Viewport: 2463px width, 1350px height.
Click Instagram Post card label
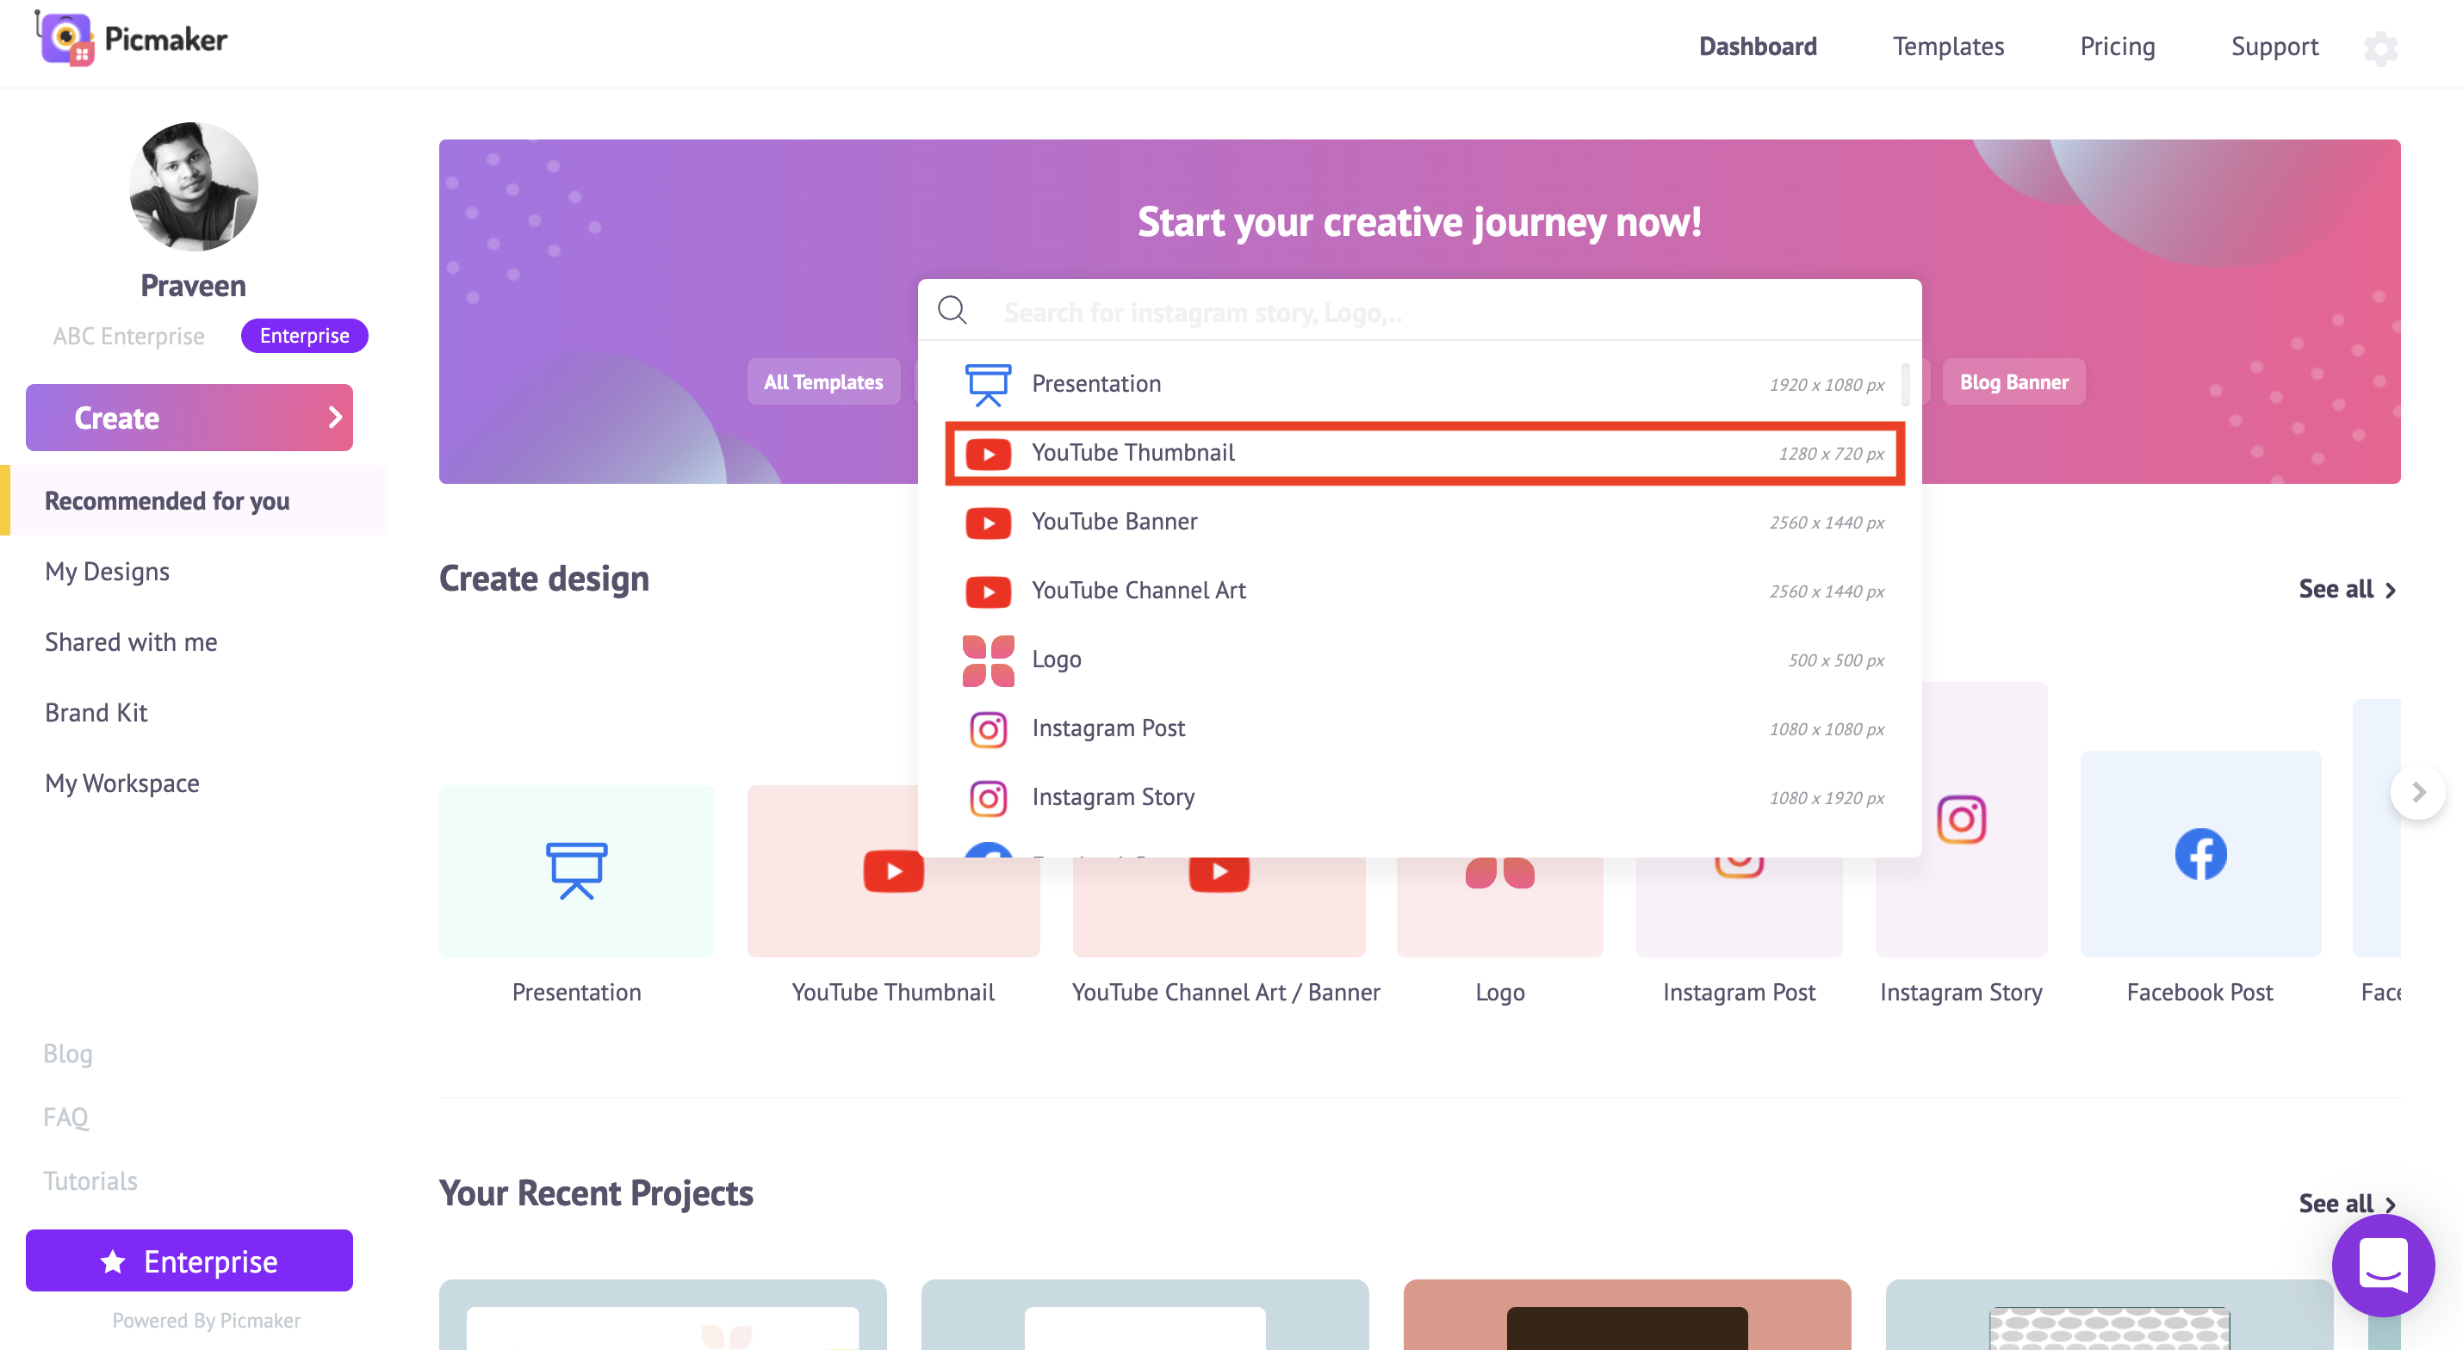coord(1738,992)
